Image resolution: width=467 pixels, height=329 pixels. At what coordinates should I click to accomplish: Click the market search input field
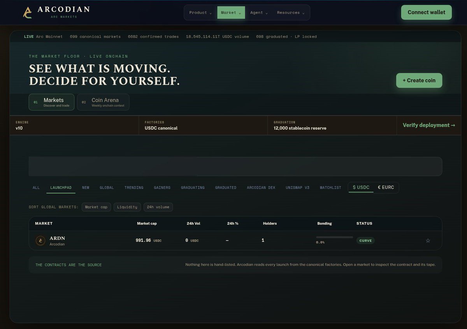point(235,166)
